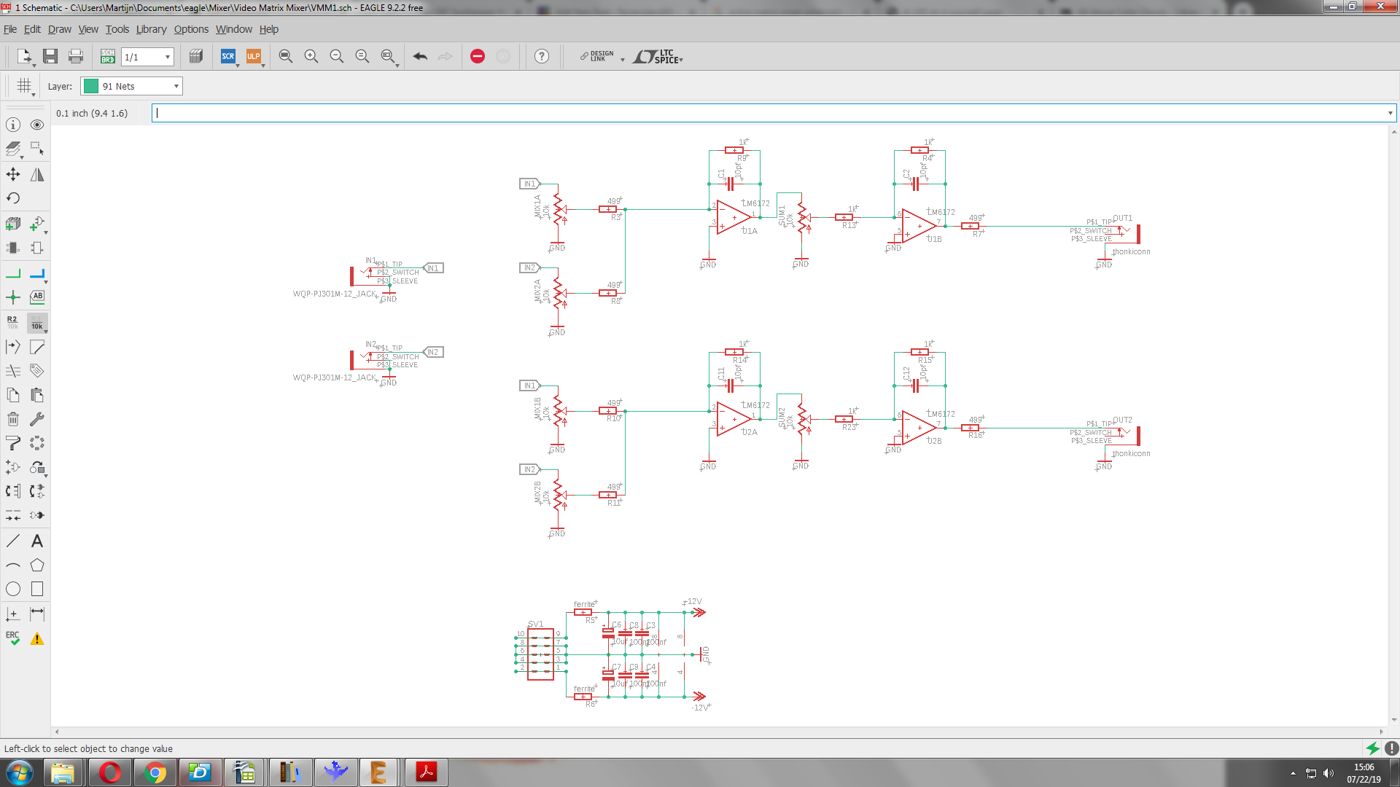Viewport: 1400px width, 787px height.
Task: Select the Paint roller tool
Action: (13, 443)
